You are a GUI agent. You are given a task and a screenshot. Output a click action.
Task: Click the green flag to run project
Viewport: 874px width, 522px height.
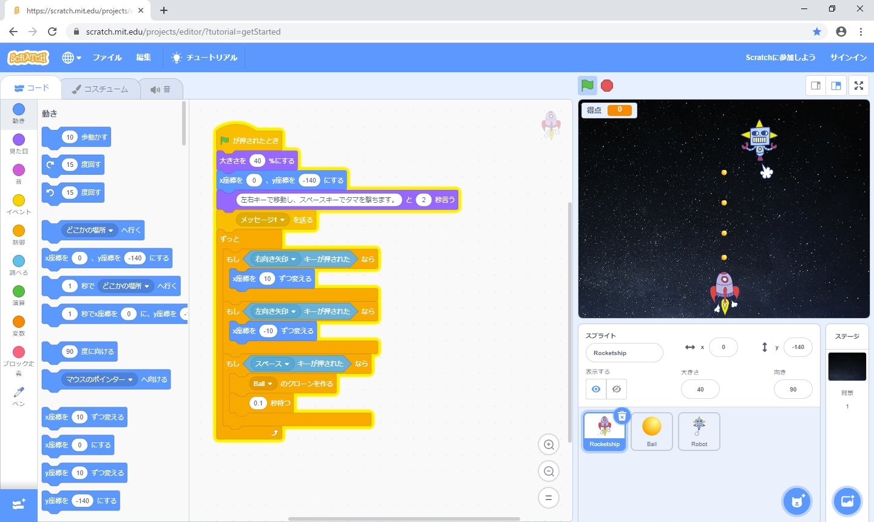click(x=587, y=86)
